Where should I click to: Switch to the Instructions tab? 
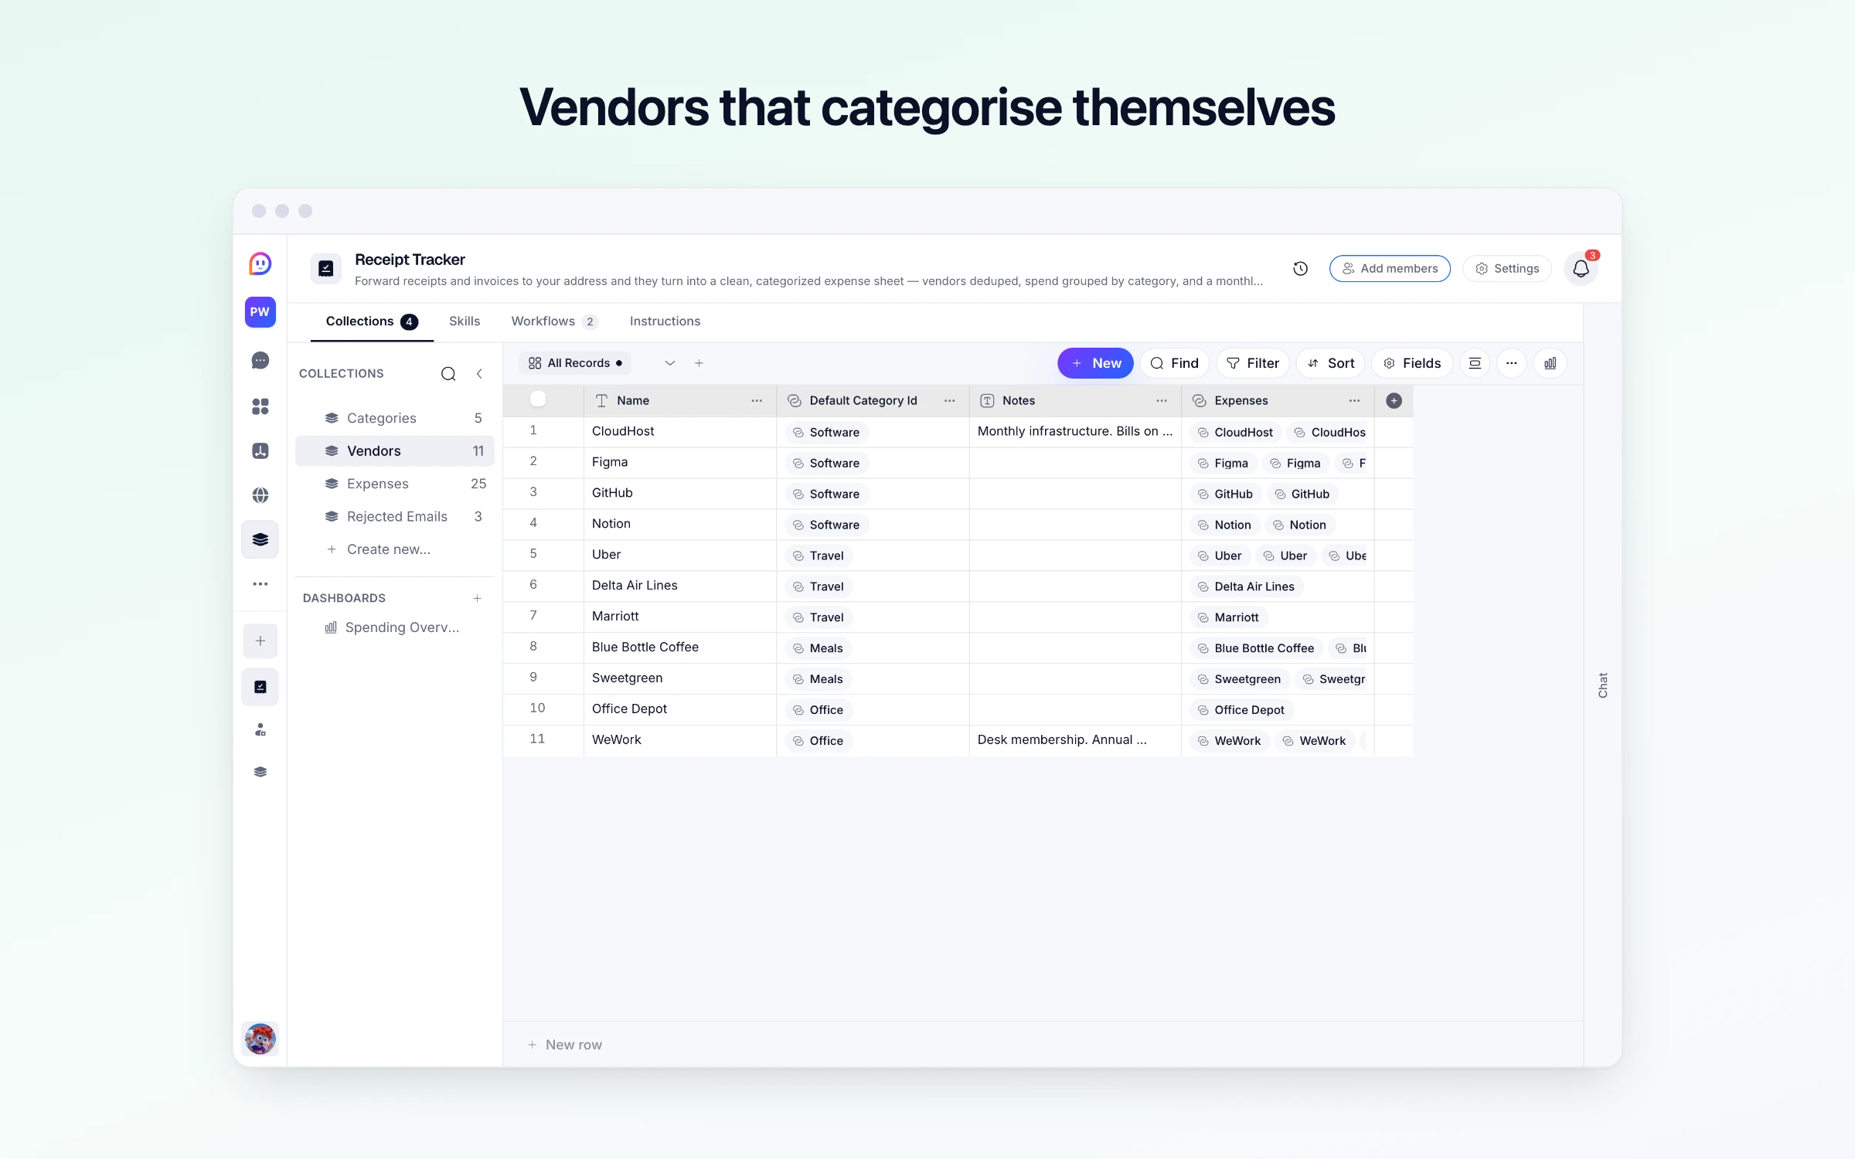[x=665, y=321]
